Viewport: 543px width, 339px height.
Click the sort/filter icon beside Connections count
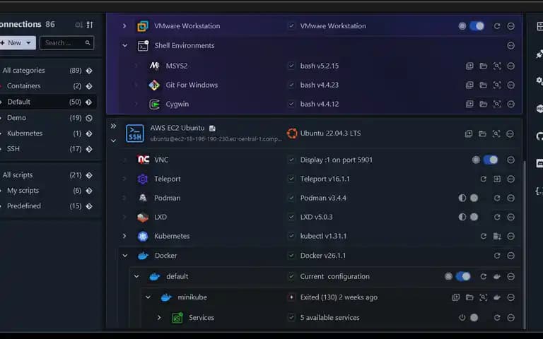(90, 25)
